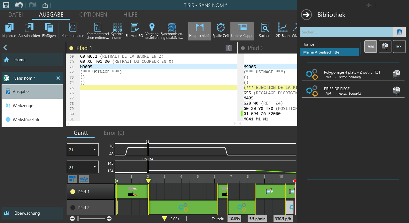Select Meine Arbeitsschritte library category
This screenshot has height=223, width=409.
(x=329, y=52)
